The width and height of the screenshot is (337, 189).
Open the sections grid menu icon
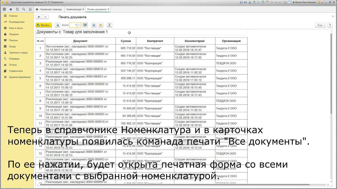click(4, 9)
